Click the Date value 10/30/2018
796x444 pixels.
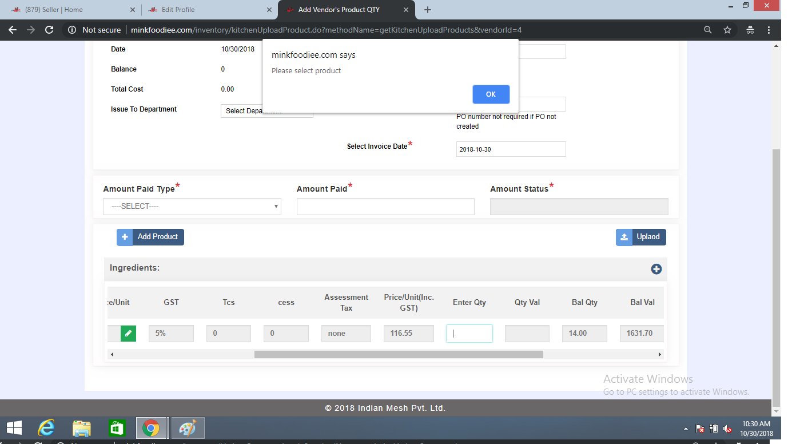[238, 49]
